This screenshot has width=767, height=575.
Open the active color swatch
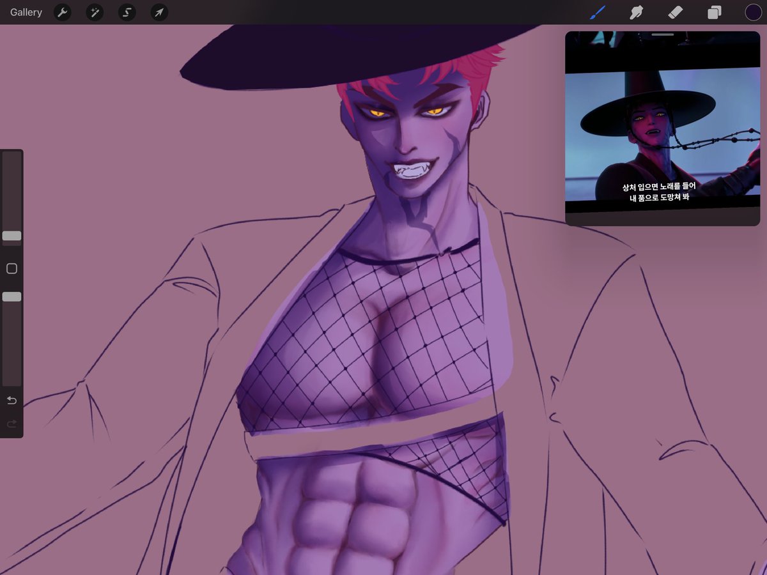(753, 12)
